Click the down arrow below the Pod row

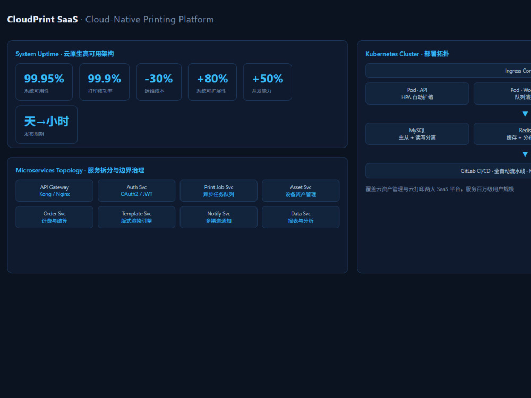(525, 114)
